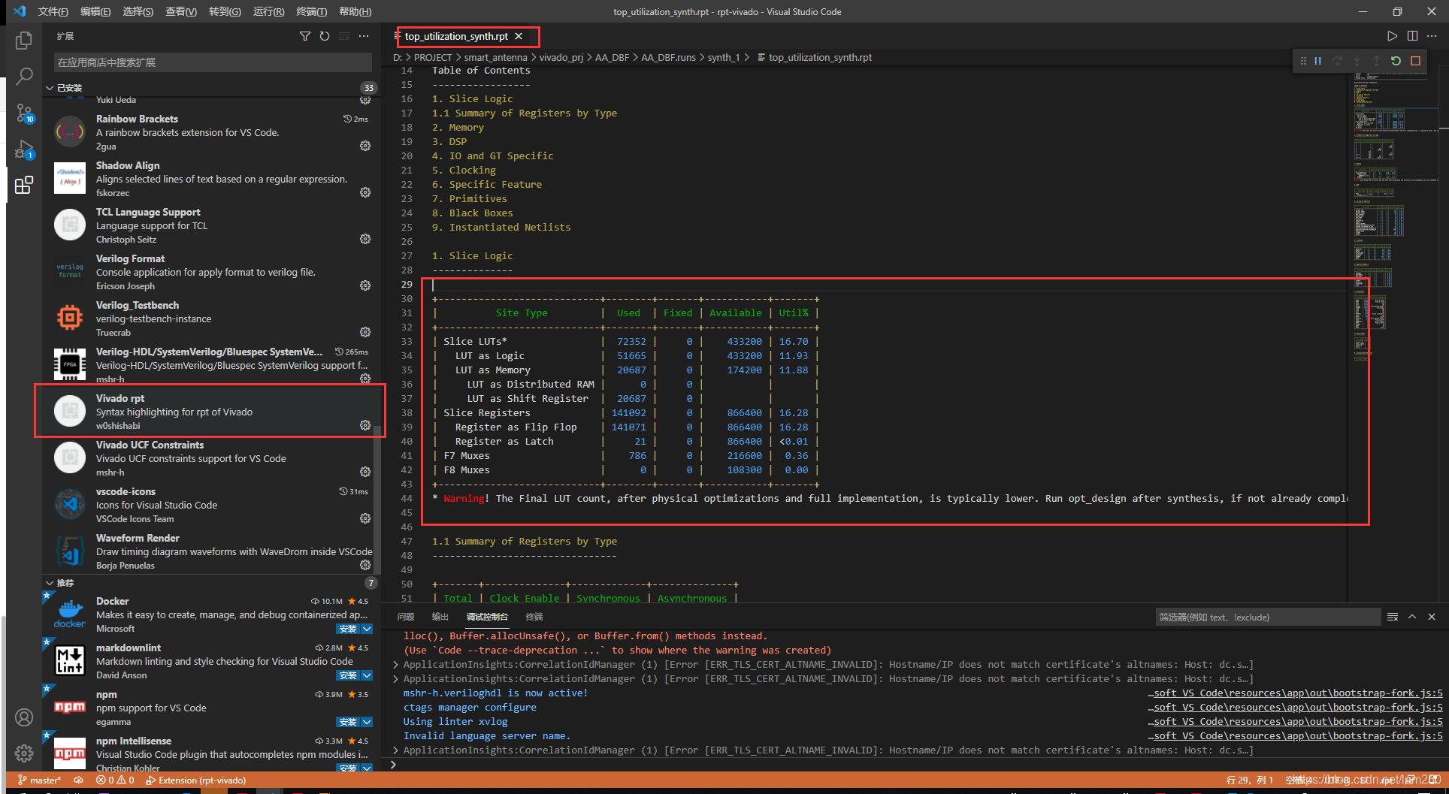Open the Extensions view icon
The width and height of the screenshot is (1449, 794).
(x=24, y=185)
